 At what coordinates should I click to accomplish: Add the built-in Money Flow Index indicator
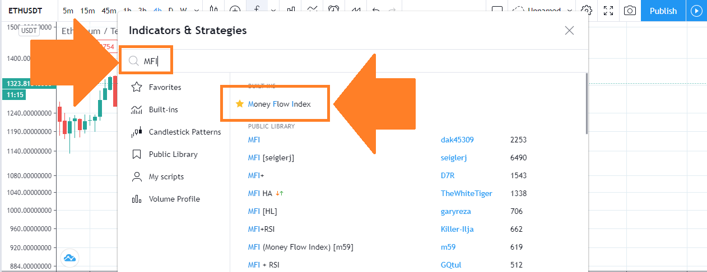pos(279,104)
